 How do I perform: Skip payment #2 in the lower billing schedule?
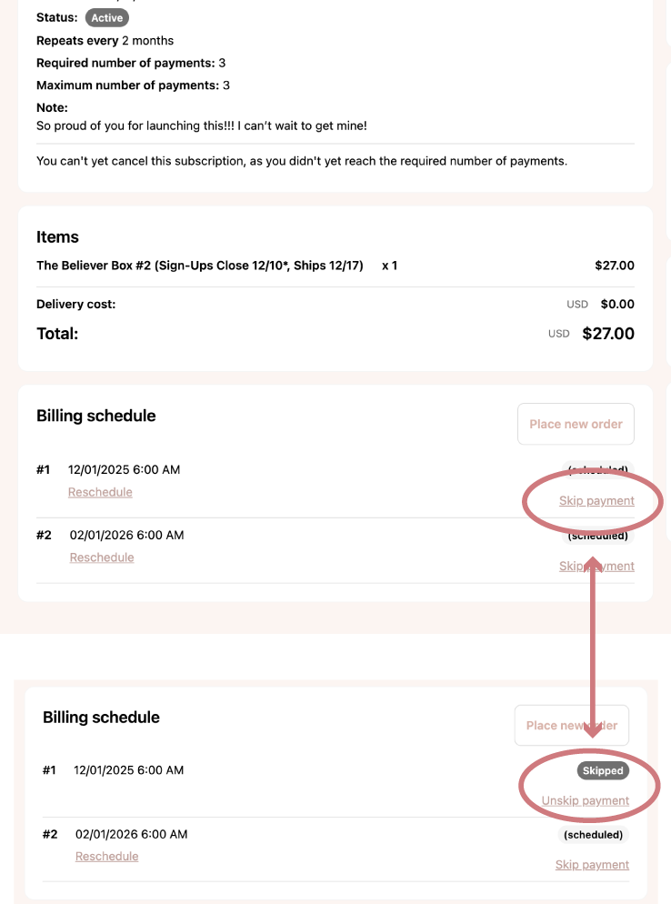pyautogui.click(x=592, y=865)
